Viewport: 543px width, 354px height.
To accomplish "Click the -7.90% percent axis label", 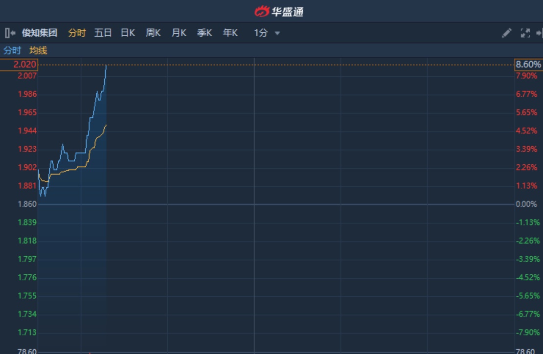I will click(x=528, y=332).
